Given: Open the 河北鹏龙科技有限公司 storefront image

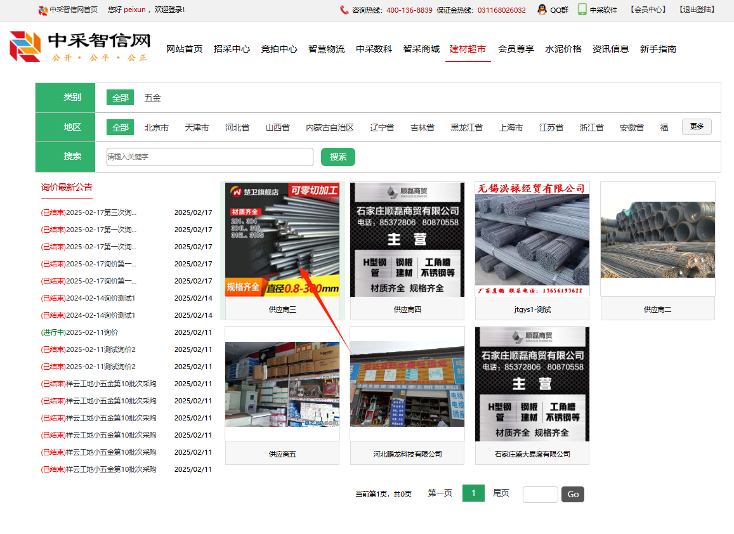Looking at the screenshot, I should point(407,384).
